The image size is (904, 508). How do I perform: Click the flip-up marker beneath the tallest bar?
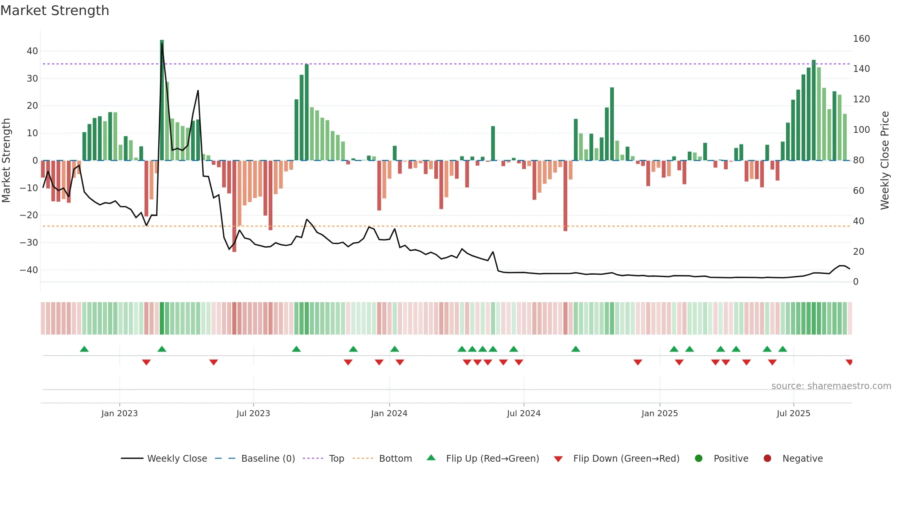coord(162,349)
